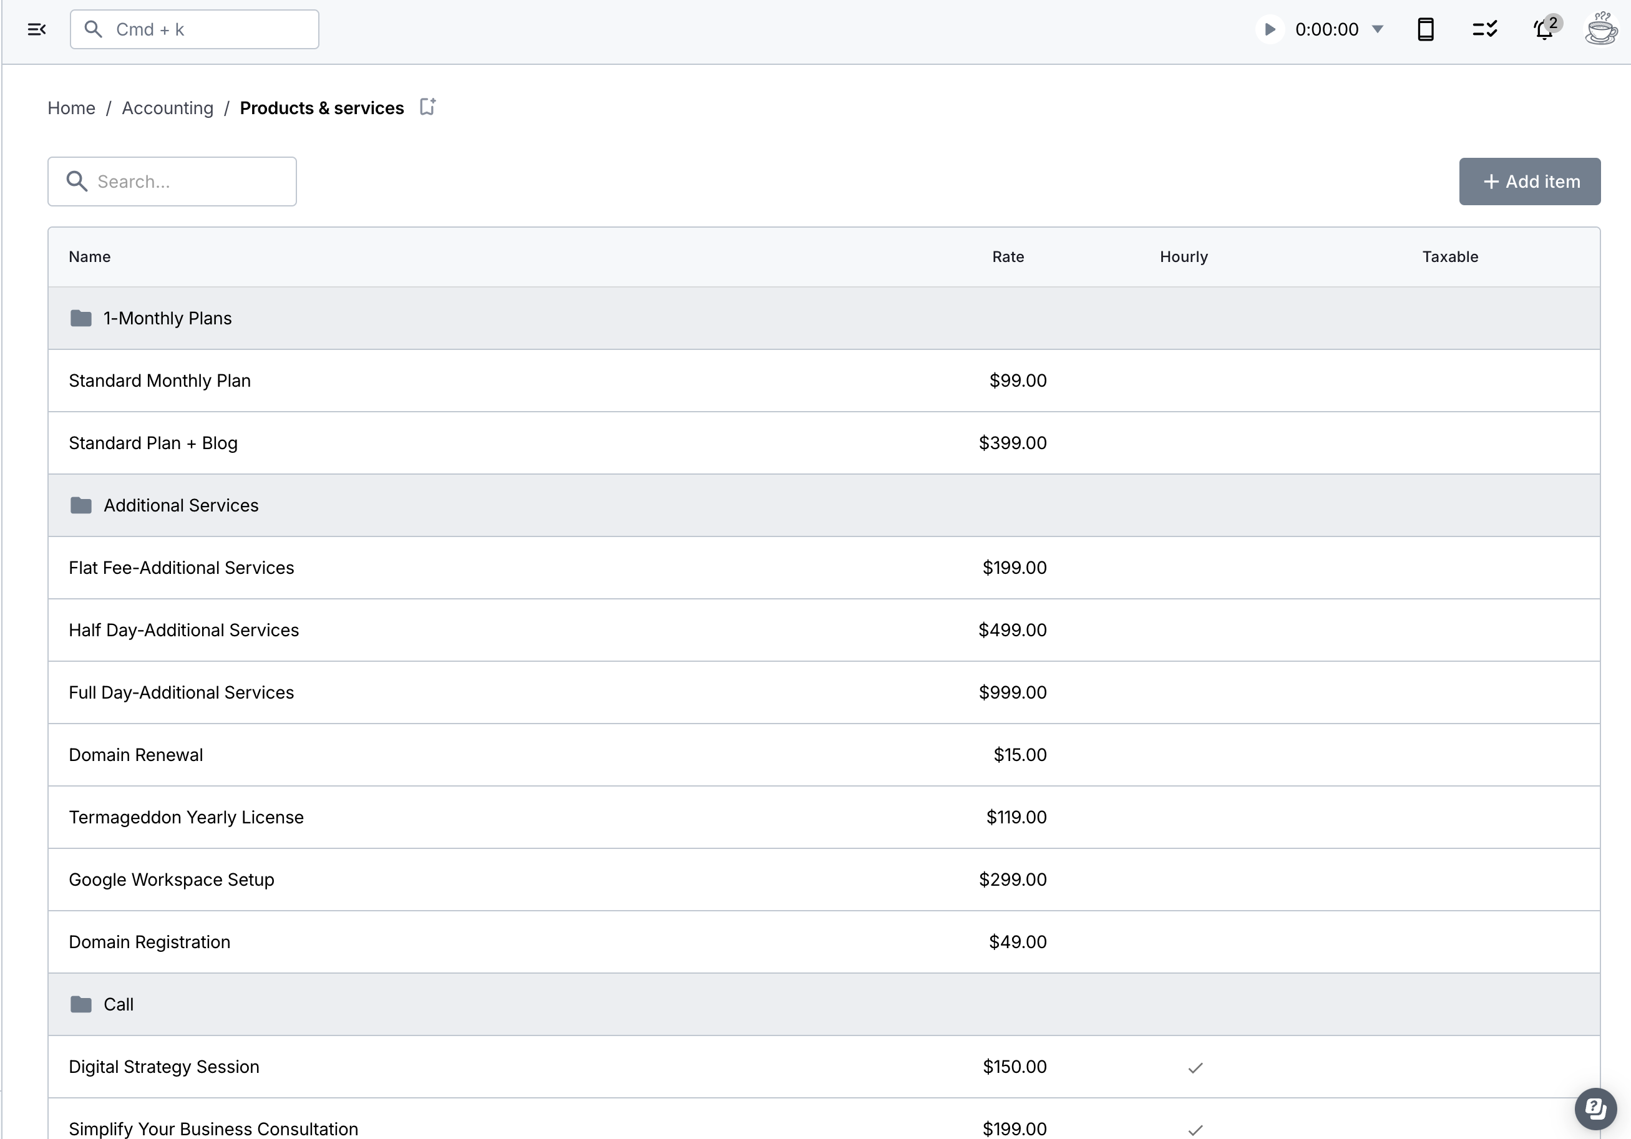Collapse the sidebar menu icon
The image size is (1631, 1139).
(36, 29)
